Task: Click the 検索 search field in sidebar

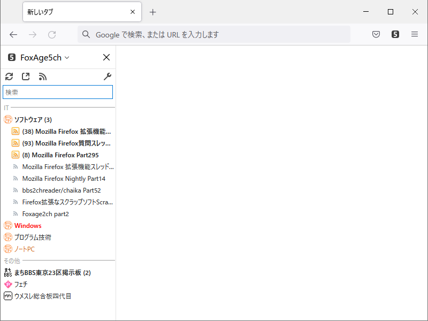Action: [x=58, y=92]
